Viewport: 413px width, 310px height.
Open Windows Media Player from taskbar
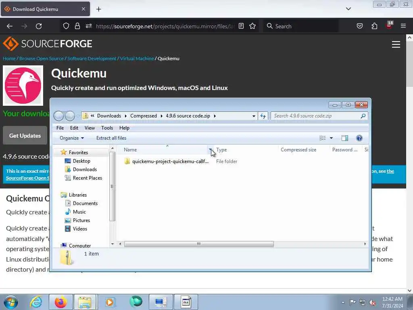click(110, 302)
